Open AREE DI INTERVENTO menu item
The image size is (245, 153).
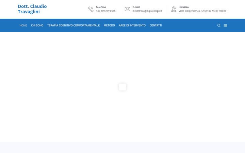[132, 25]
